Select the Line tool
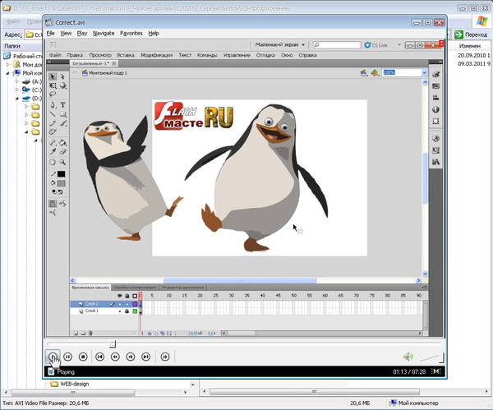The image size is (493, 410). [x=53, y=114]
